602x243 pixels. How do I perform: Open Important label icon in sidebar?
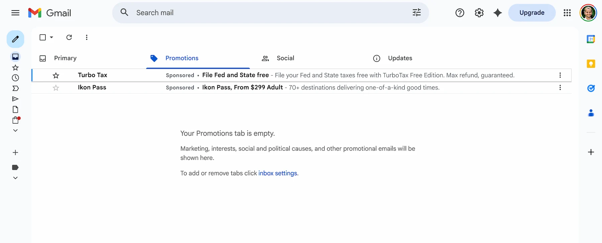(15, 88)
